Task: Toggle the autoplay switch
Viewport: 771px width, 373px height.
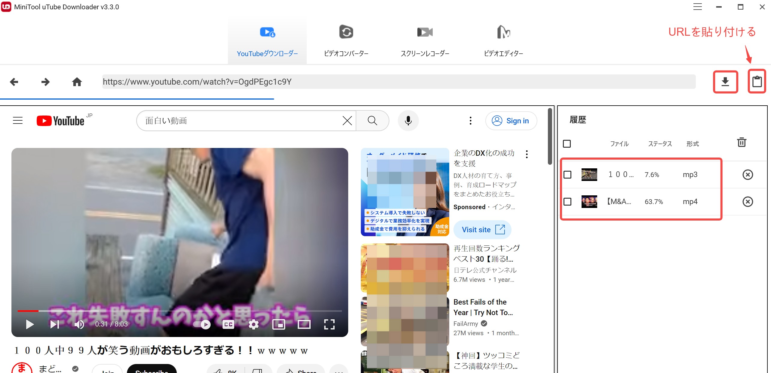Action: pos(202,324)
